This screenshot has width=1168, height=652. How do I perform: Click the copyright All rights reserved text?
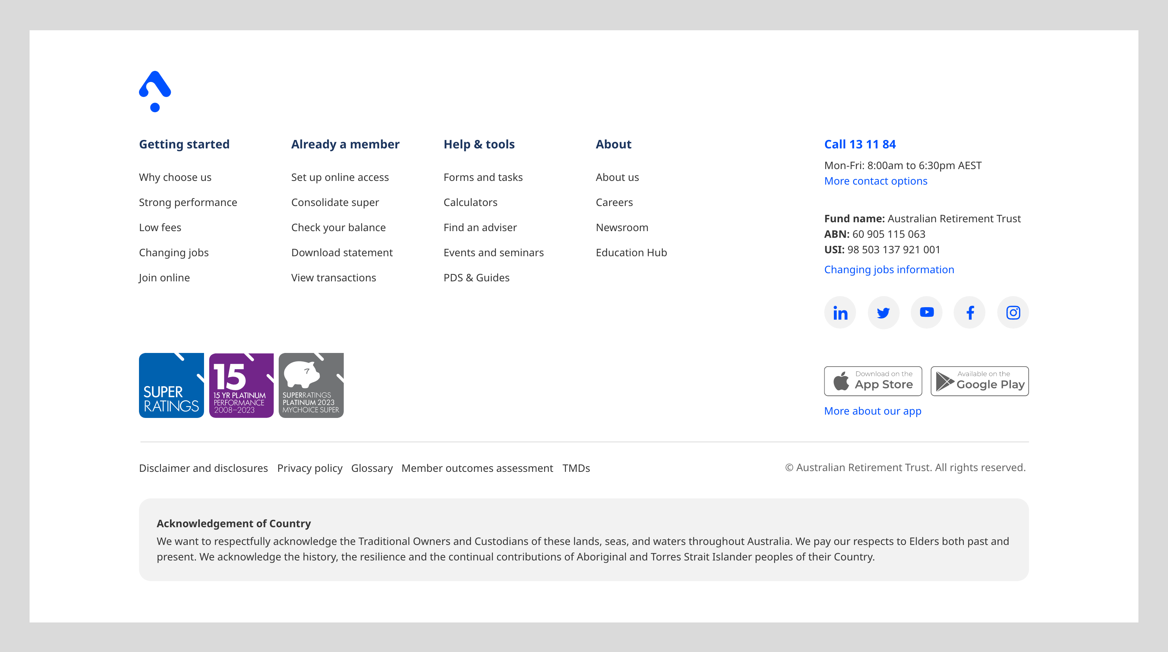coord(905,467)
